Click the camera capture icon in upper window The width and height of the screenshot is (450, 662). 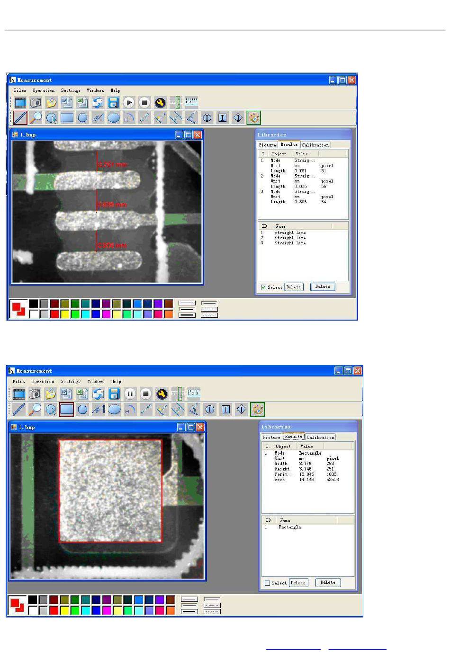36,102
